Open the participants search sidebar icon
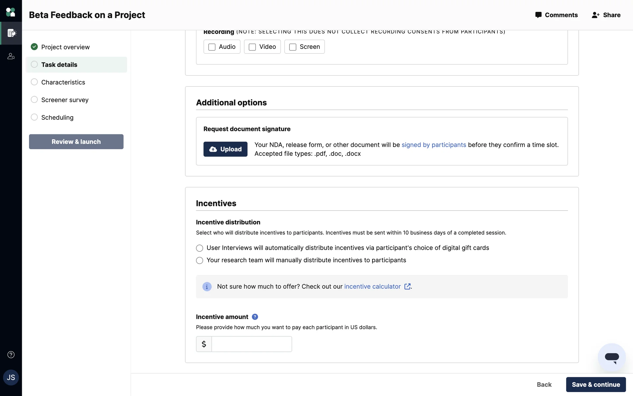Image resolution: width=633 pixels, height=396 pixels. click(11, 56)
